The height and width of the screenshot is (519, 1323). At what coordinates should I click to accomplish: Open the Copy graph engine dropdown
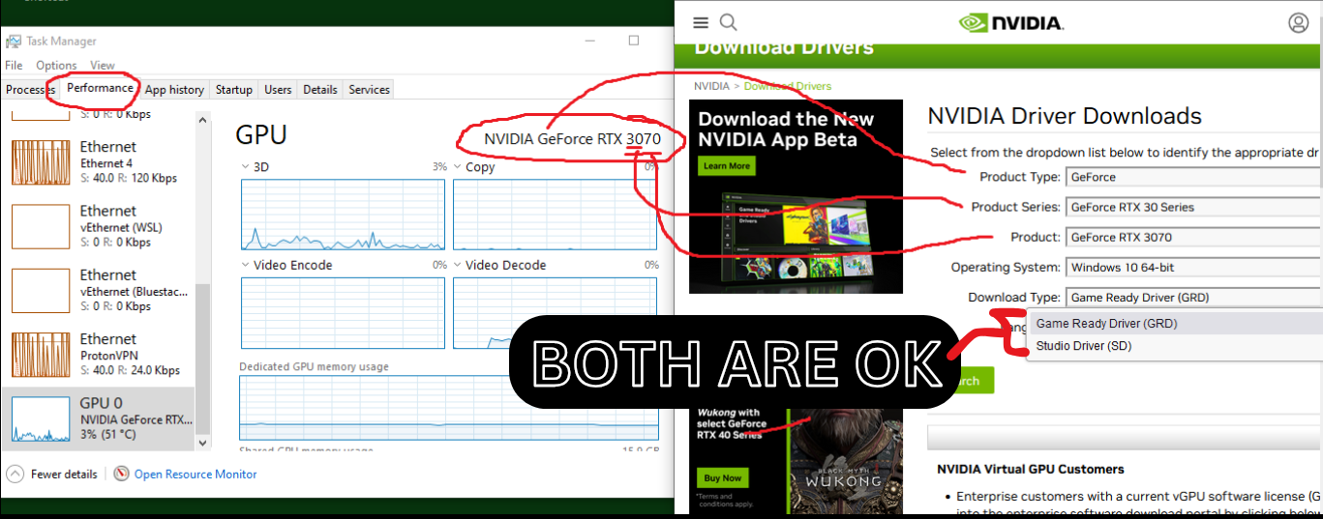pyautogui.click(x=473, y=167)
